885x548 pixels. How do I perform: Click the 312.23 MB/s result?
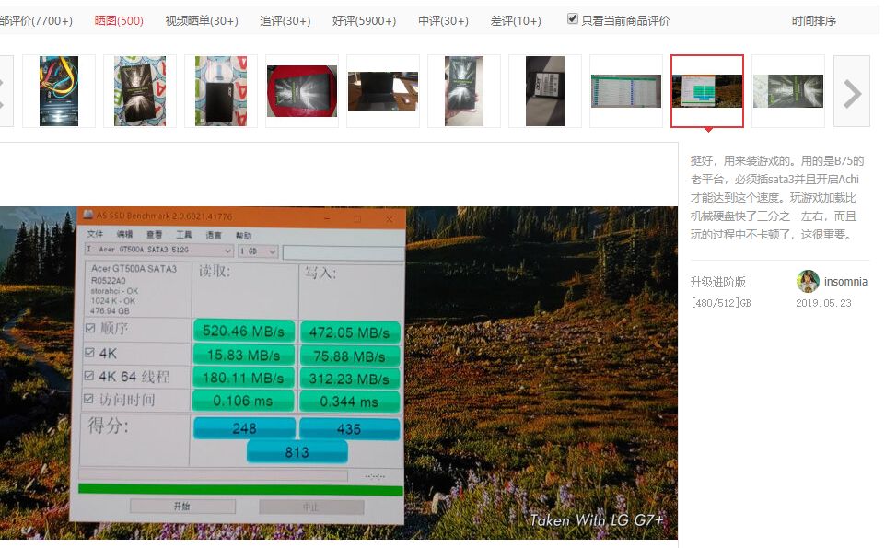pos(349,379)
